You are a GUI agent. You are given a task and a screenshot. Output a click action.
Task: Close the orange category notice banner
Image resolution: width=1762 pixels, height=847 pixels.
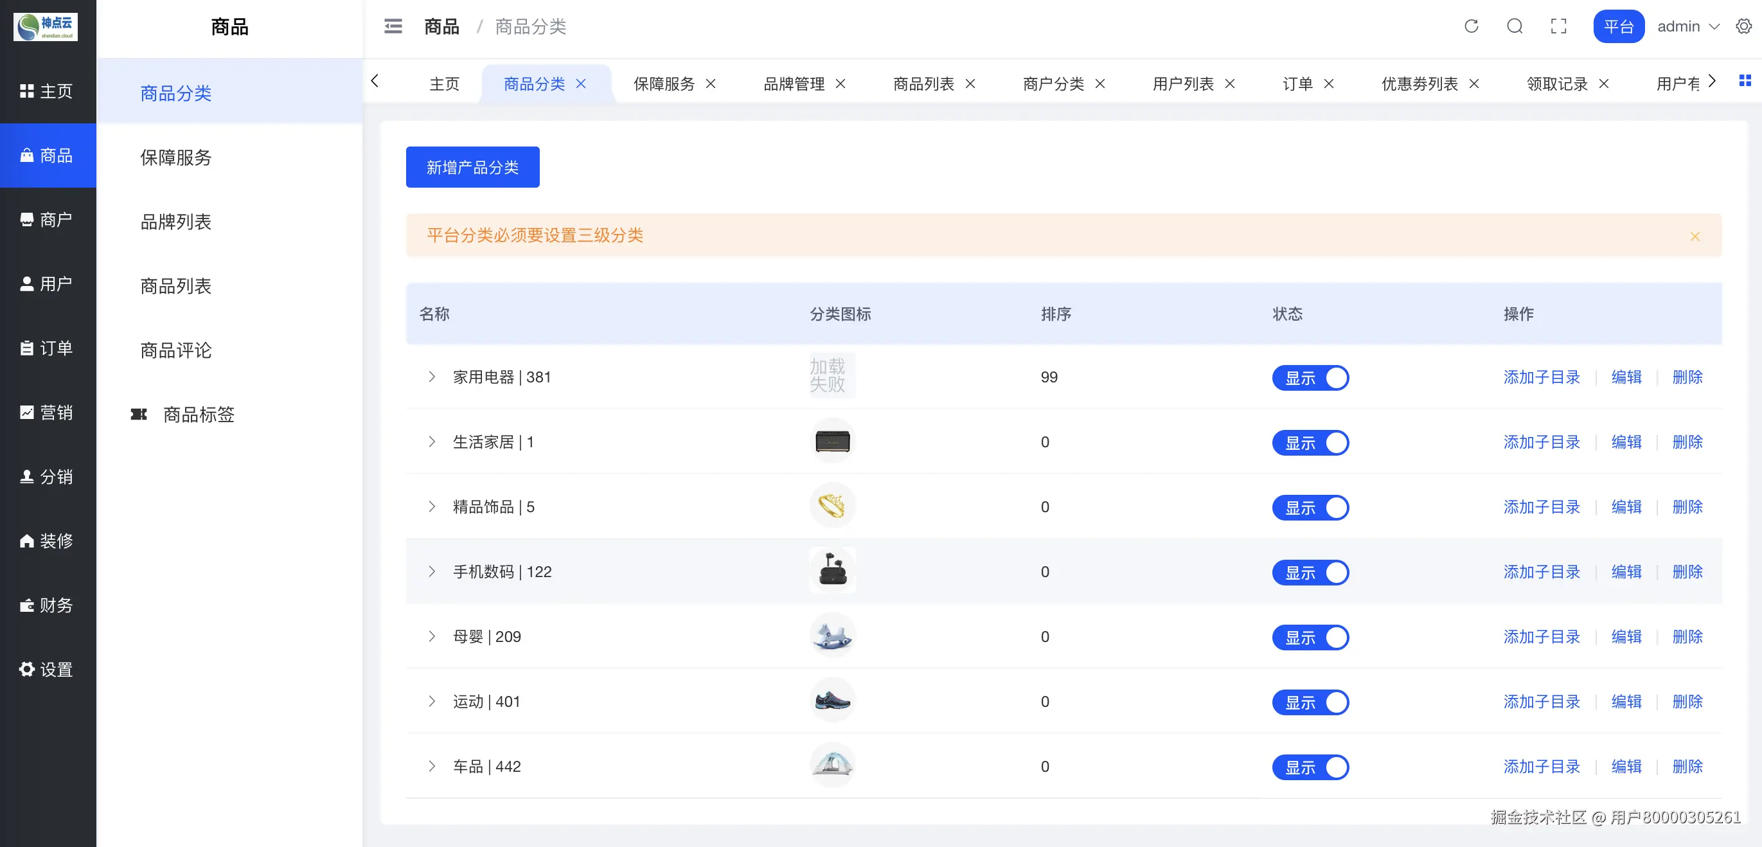click(1695, 236)
